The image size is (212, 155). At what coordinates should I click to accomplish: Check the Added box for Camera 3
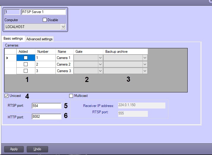[26, 71]
